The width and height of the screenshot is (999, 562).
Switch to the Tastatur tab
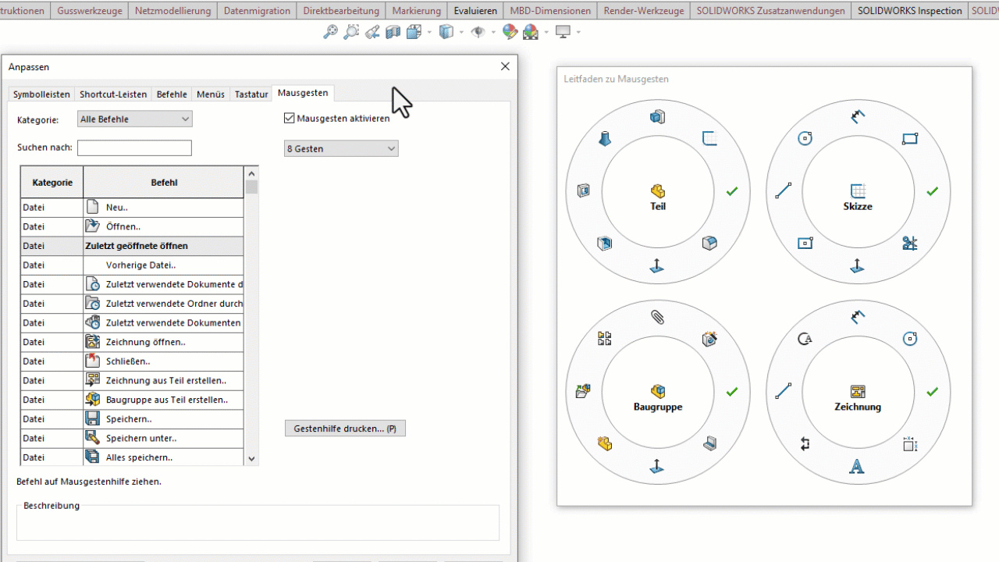[251, 94]
